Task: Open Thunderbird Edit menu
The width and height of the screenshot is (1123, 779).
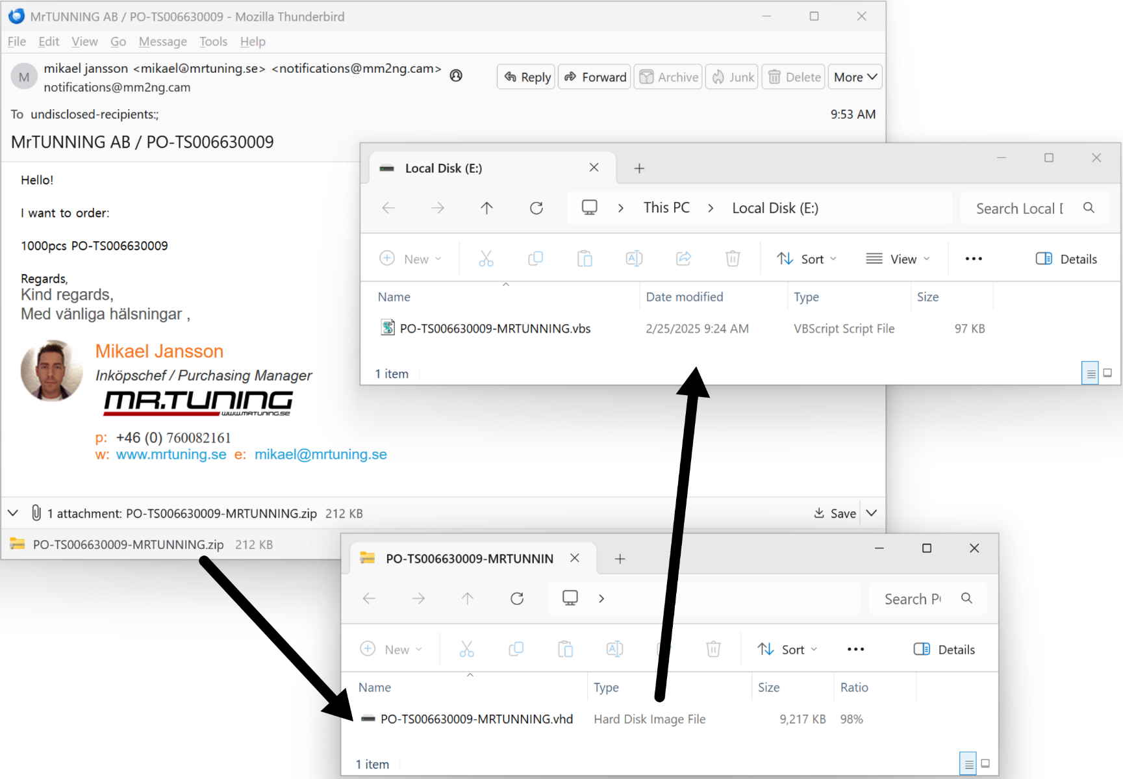Action: (x=49, y=42)
